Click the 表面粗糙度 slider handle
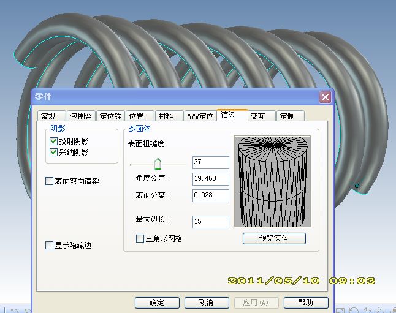This screenshot has height=313, width=396. (x=158, y=164)
